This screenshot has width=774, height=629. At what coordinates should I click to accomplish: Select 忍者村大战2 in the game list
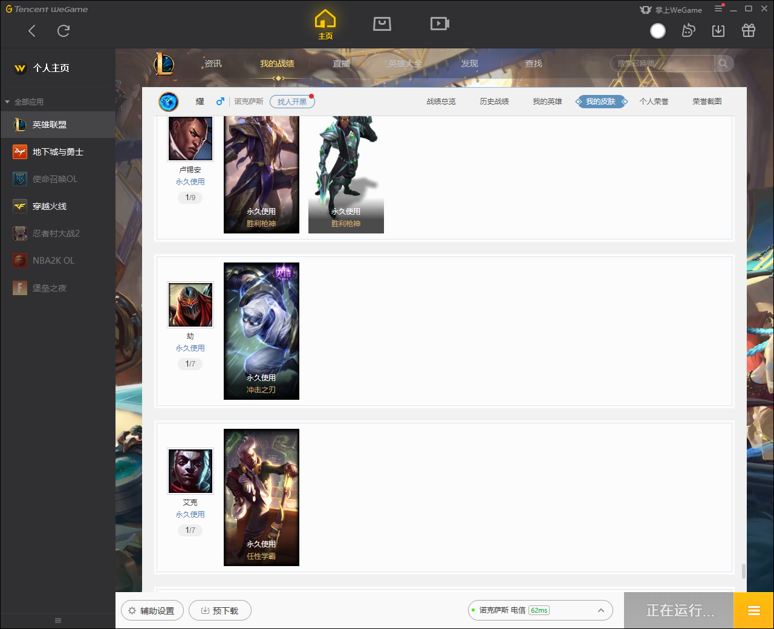[58, 233]
